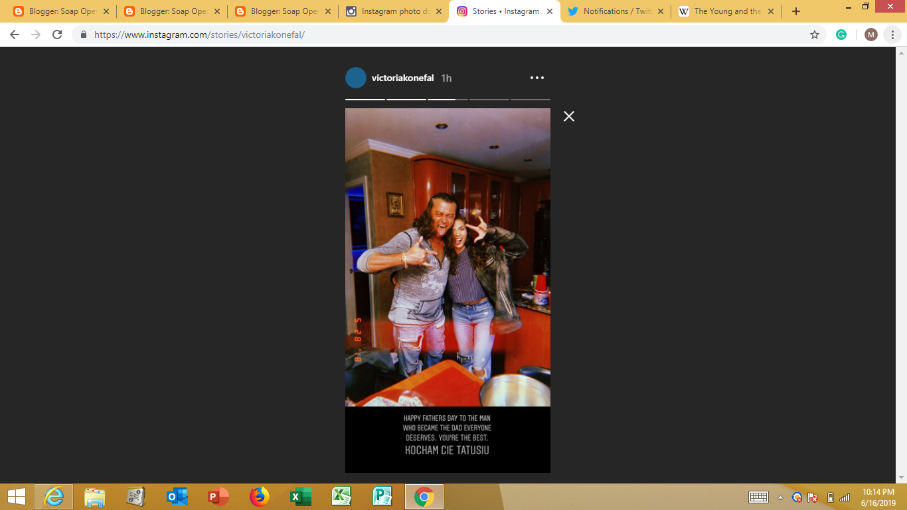Go back to the previous page

(x=15, y=35)
